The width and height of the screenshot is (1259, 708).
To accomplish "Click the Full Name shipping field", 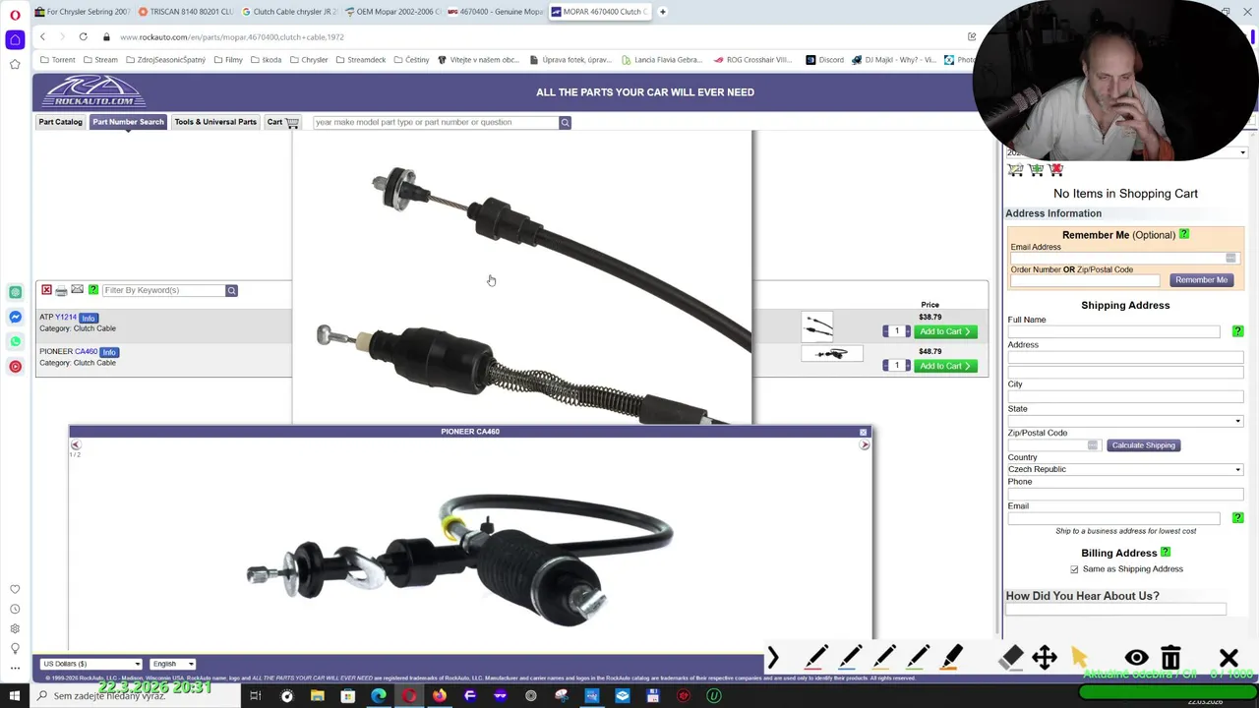I will click(1113, 331).
